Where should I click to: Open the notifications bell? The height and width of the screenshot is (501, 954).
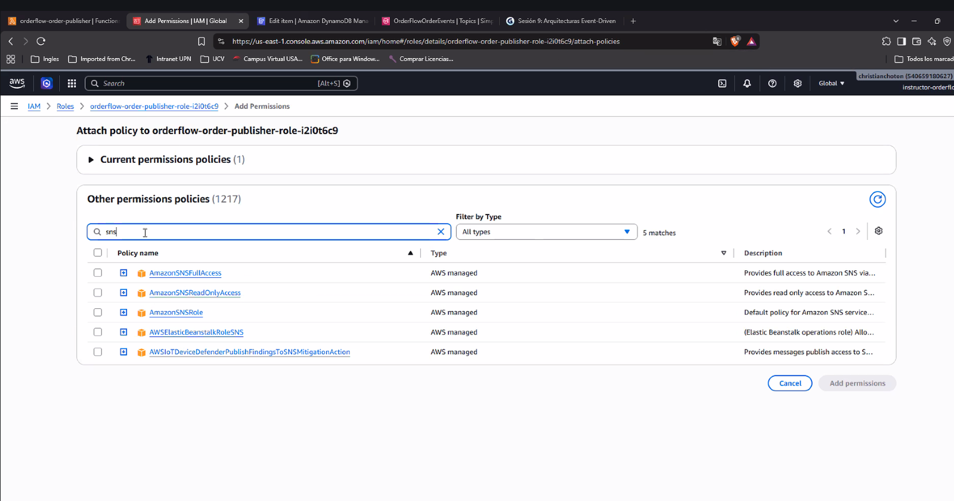pyautogui.click(x=747, y=83)
